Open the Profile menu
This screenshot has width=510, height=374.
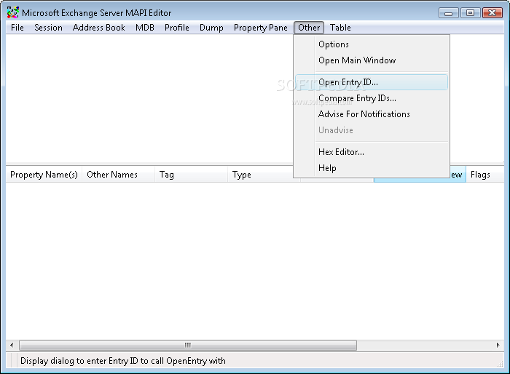(x=176, y=28)
